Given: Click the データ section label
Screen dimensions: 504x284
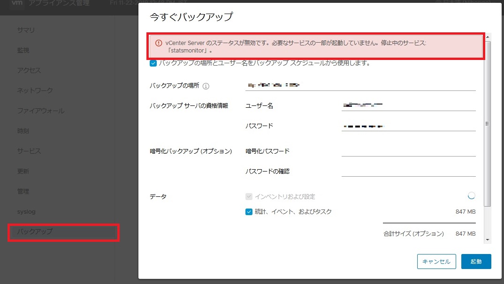Looking at the screenshot, I should pos(158,197).
